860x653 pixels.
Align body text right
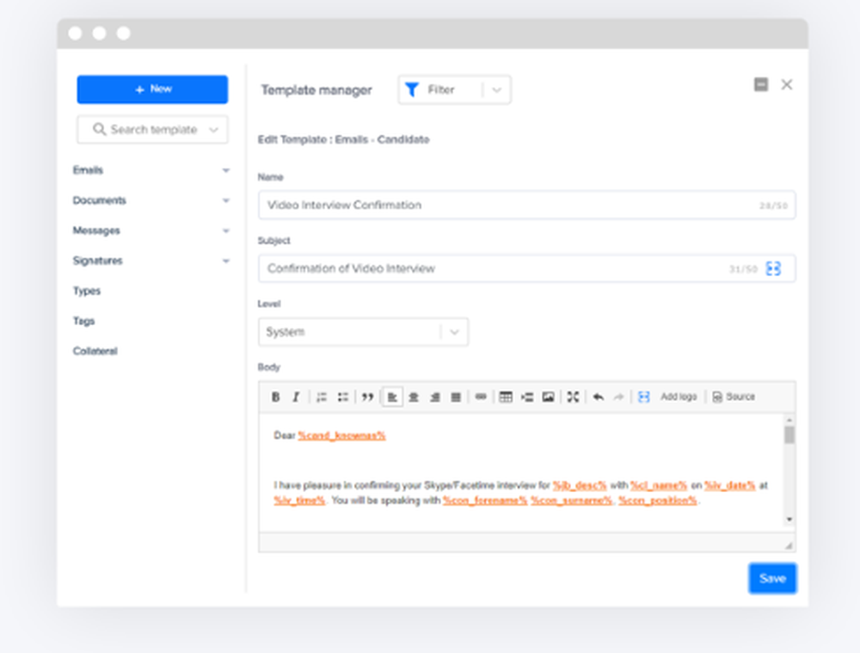coord(434,397)
